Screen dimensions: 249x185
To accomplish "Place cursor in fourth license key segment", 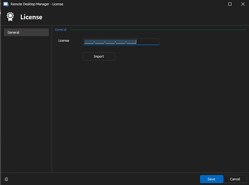I will coord(121,41).
